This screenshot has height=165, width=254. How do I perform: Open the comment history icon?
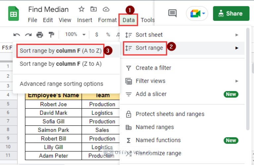pyautogui.click(x=172, y=14)
